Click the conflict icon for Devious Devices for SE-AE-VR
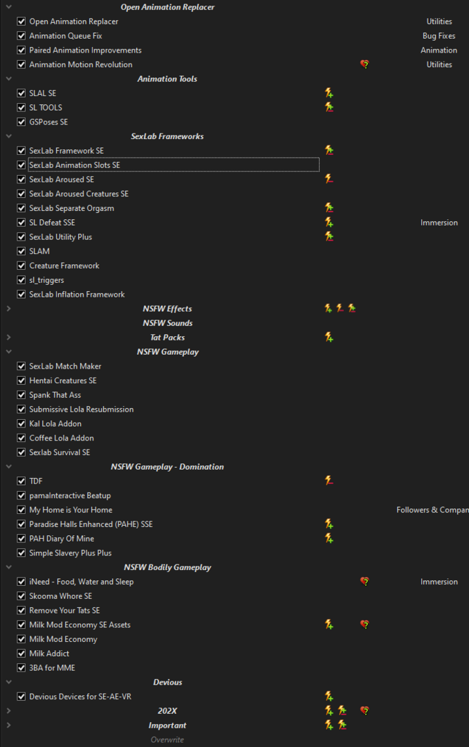 point(329,697)
